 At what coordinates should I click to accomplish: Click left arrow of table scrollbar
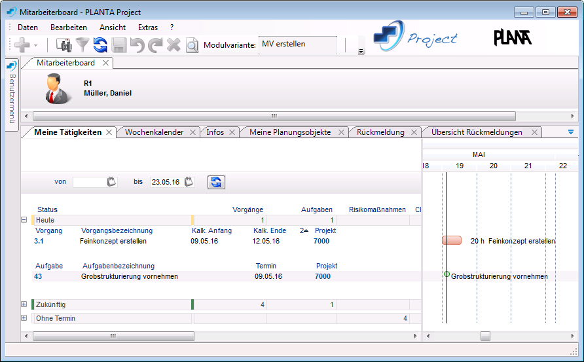tap(26, 336)
